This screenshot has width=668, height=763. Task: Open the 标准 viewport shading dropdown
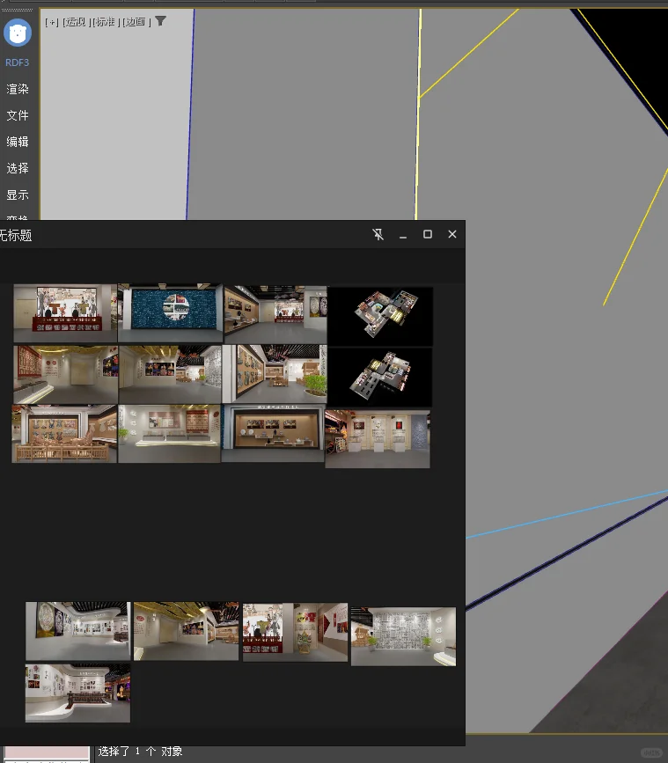tap(106, 22)
